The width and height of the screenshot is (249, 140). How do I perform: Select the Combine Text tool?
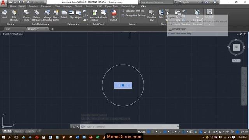(151, 15)
